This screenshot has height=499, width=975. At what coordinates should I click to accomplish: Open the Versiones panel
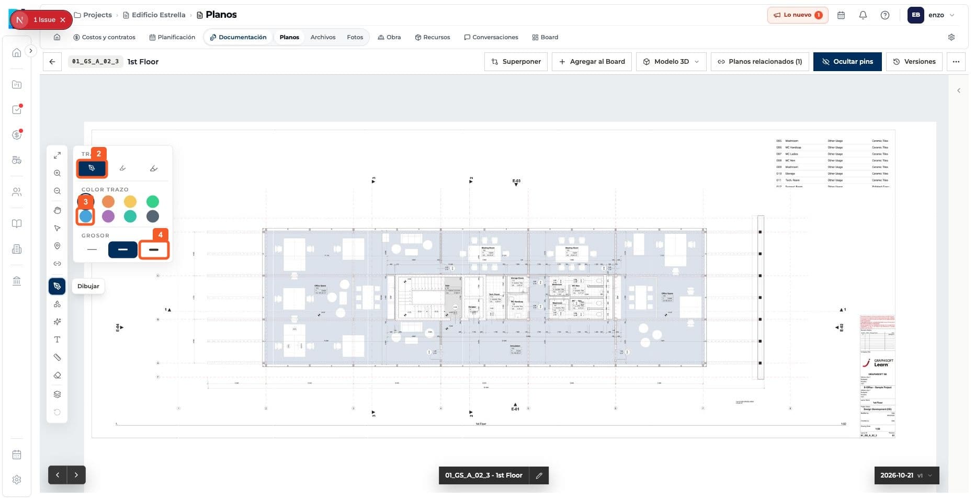pyautogui.click(x=914, y=62)
